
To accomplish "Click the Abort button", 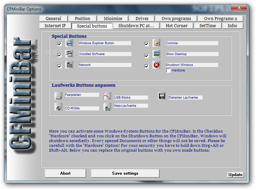I will 65,173.
